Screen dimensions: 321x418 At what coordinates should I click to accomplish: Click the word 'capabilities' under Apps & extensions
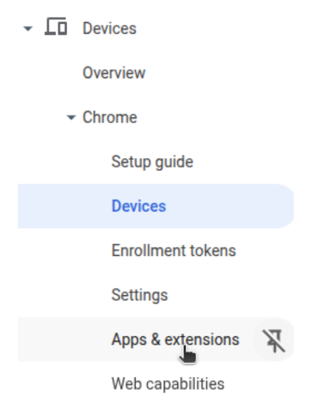[185, 384]
